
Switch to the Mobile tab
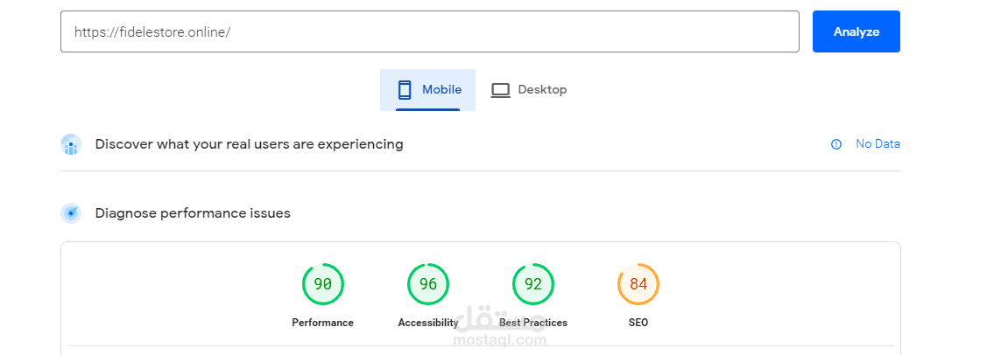coord(428,90)
